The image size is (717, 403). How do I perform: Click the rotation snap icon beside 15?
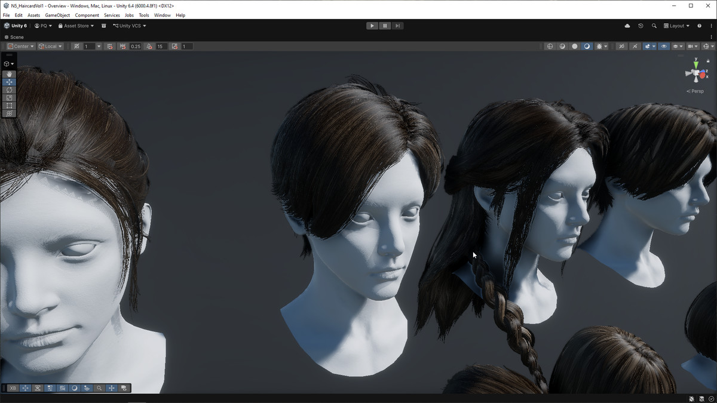tap(149, 46)
